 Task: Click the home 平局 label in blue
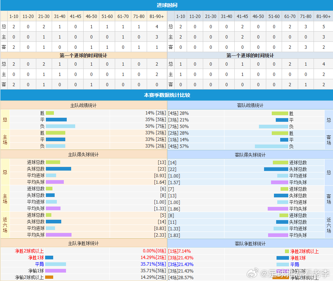coord(40,264)
